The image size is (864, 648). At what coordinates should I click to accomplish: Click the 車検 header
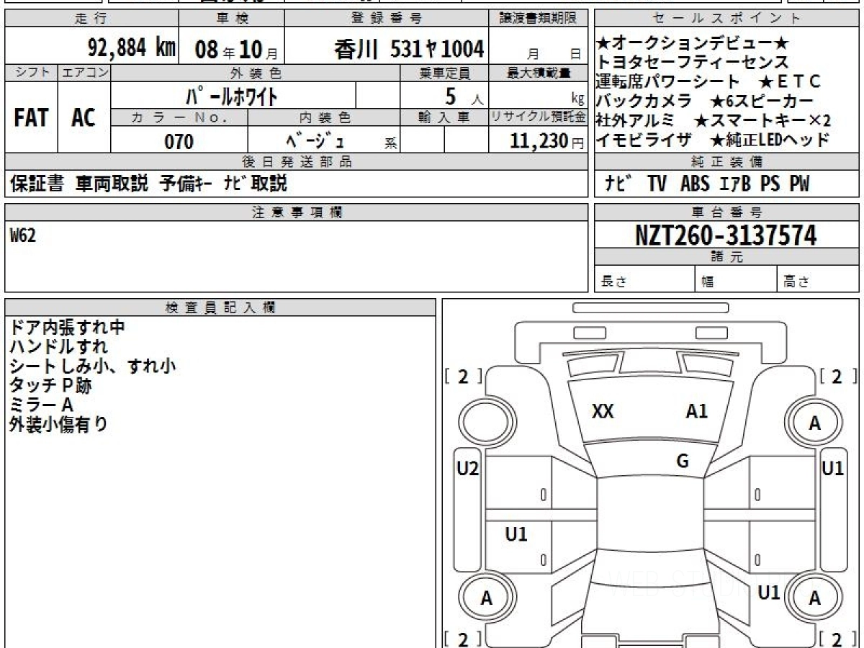click(x=231, y=19)
